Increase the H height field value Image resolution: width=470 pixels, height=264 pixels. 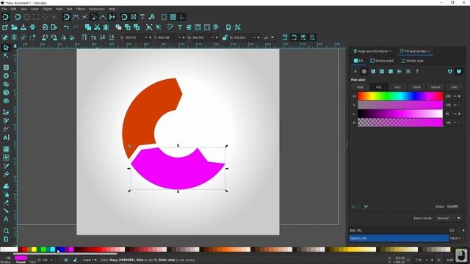258,37
